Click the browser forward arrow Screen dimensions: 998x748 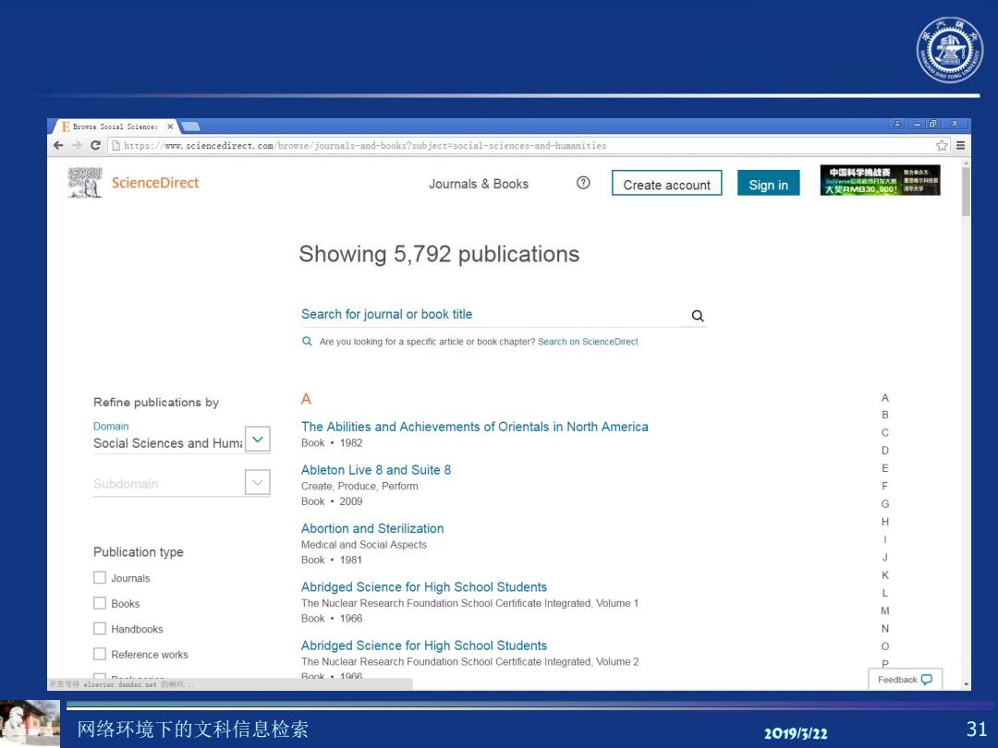(77, 146)
